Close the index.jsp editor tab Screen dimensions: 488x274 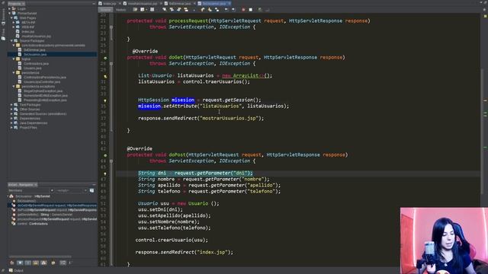[120, 3]
